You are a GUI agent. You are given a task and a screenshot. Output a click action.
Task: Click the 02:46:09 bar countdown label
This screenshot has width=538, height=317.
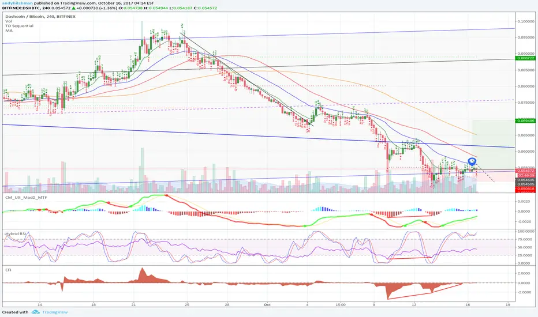tap(525, 175)
